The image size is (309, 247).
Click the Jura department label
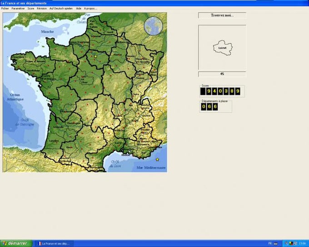click(x=136, y=94)
